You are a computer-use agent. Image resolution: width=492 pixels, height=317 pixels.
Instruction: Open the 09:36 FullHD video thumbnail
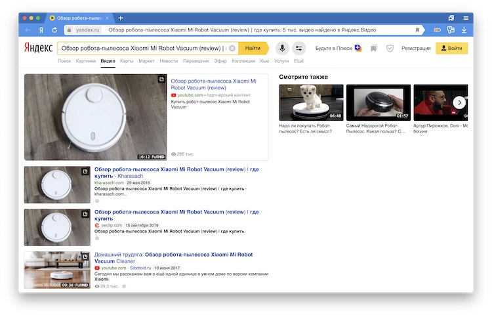coord(57,270)
